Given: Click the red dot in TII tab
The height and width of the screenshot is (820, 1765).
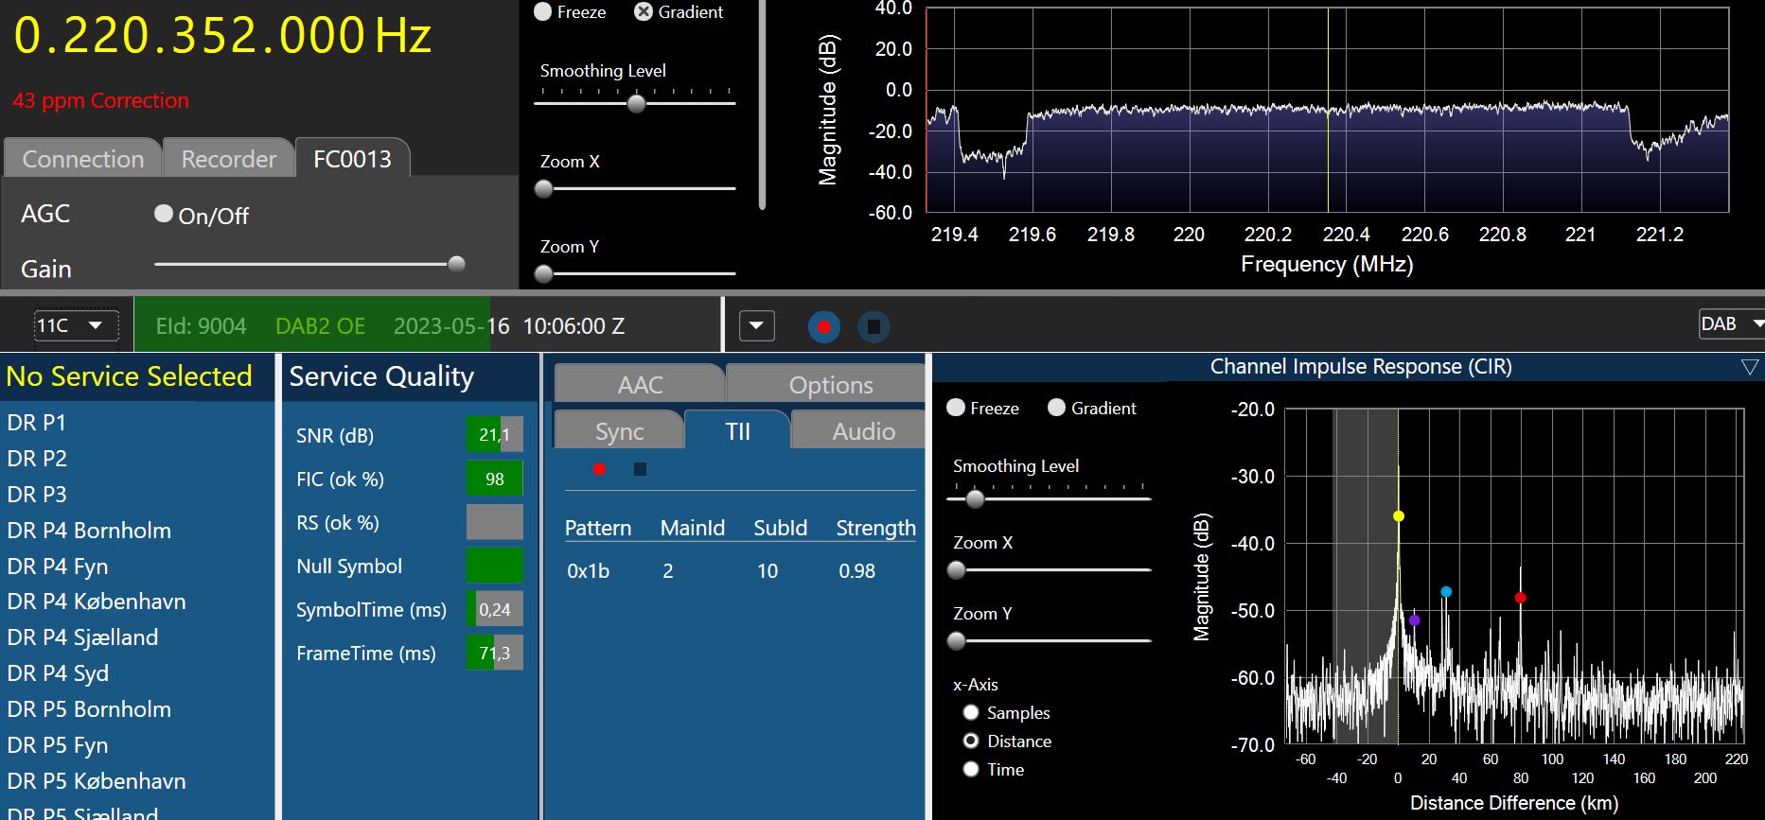Looking at the screenshot, I should 599,469.
